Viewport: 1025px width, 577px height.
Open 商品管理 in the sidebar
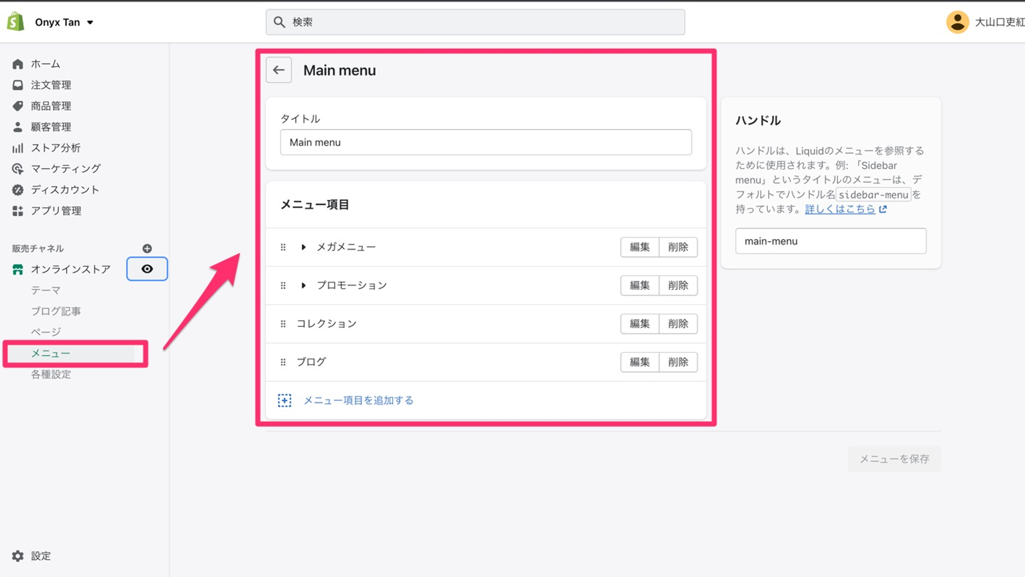click(51, 106)
